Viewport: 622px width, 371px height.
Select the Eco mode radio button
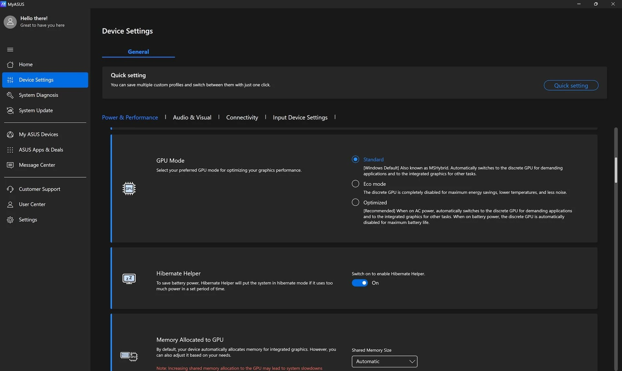click(x=355, y=184)
